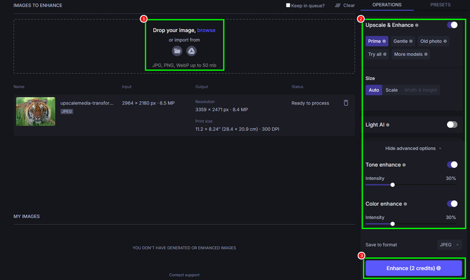Click the browse link in drop area
This screenshot has width=470, height=280.
tap(206, 31)
